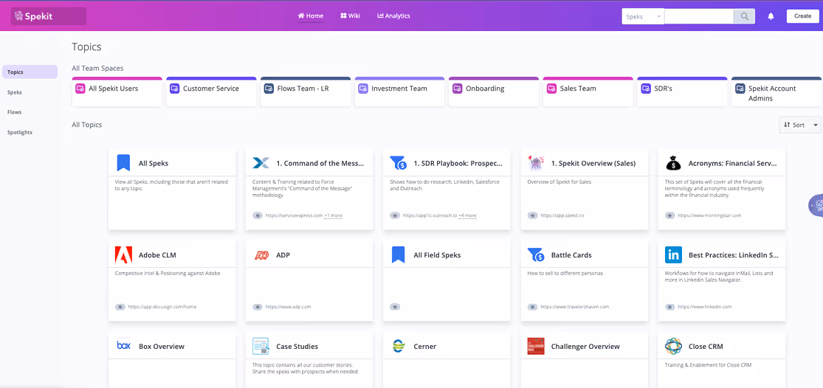Click in the search input field

click(x=698, y=16)
